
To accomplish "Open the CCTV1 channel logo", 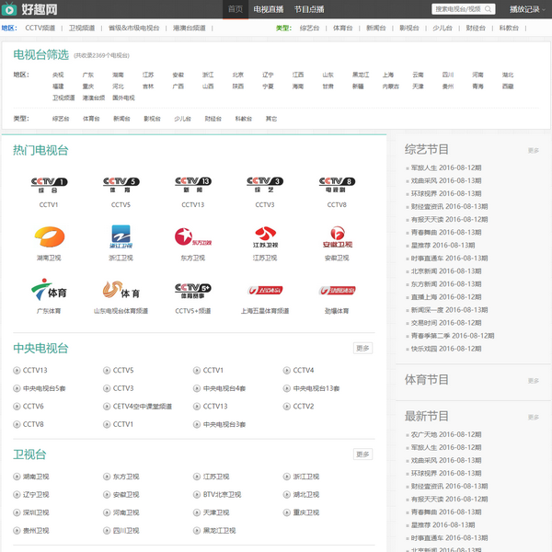I will (x=49, y=184).
